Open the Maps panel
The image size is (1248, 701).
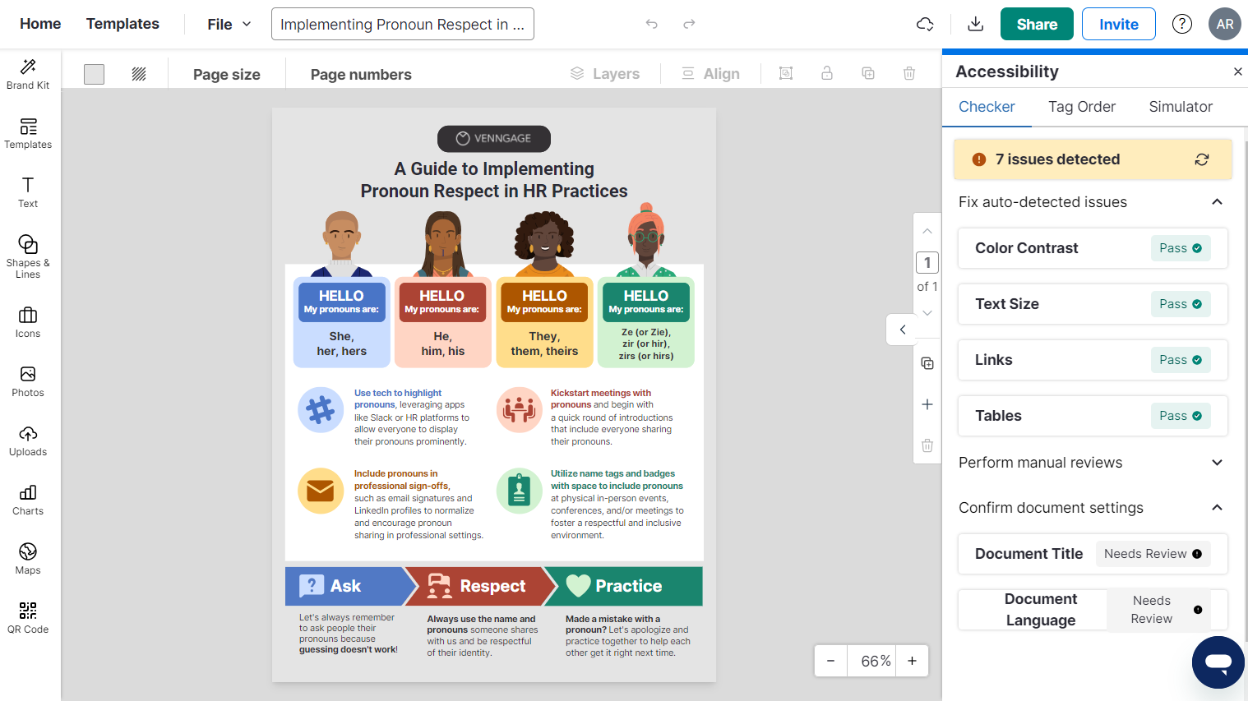tap(27, 558)
